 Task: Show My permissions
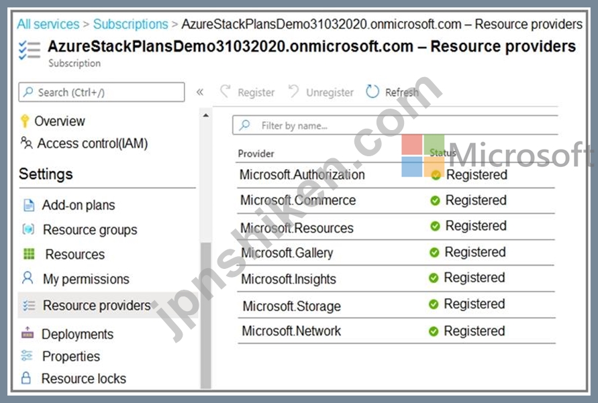[86, 279]
